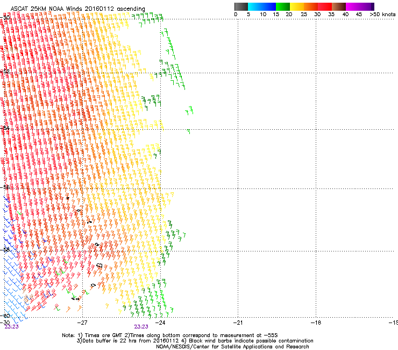
Task: Click the yellow 20-25 knots color swatch
Action: point(297,6)
